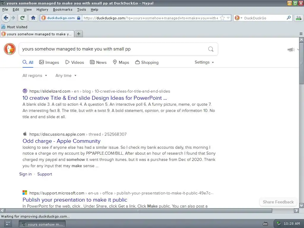Open the View menu
This screenshot has height=228, width=304.
coord(28,9)
